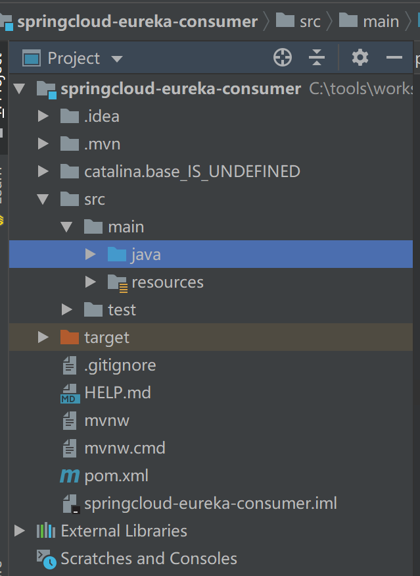
Task: Click the Scratches and Consoles icon
Action: click(x=47, y=559)
